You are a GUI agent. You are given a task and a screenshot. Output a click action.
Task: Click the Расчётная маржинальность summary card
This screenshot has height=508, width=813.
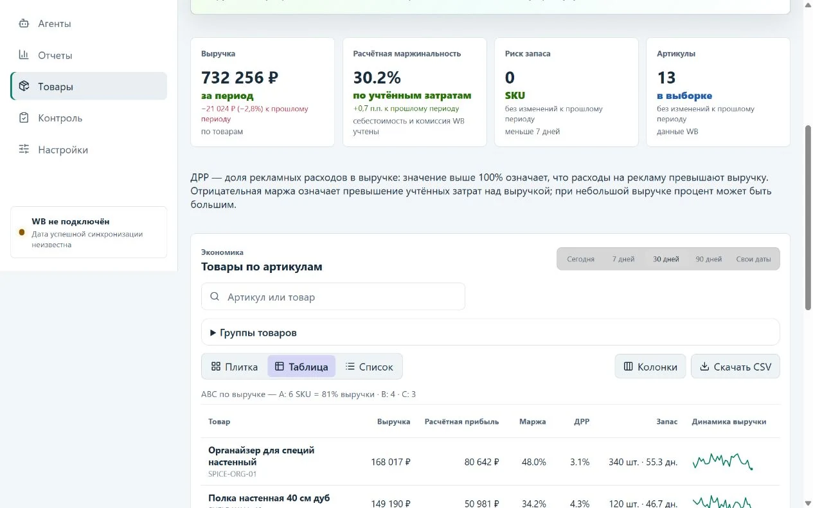pos(415,92)
